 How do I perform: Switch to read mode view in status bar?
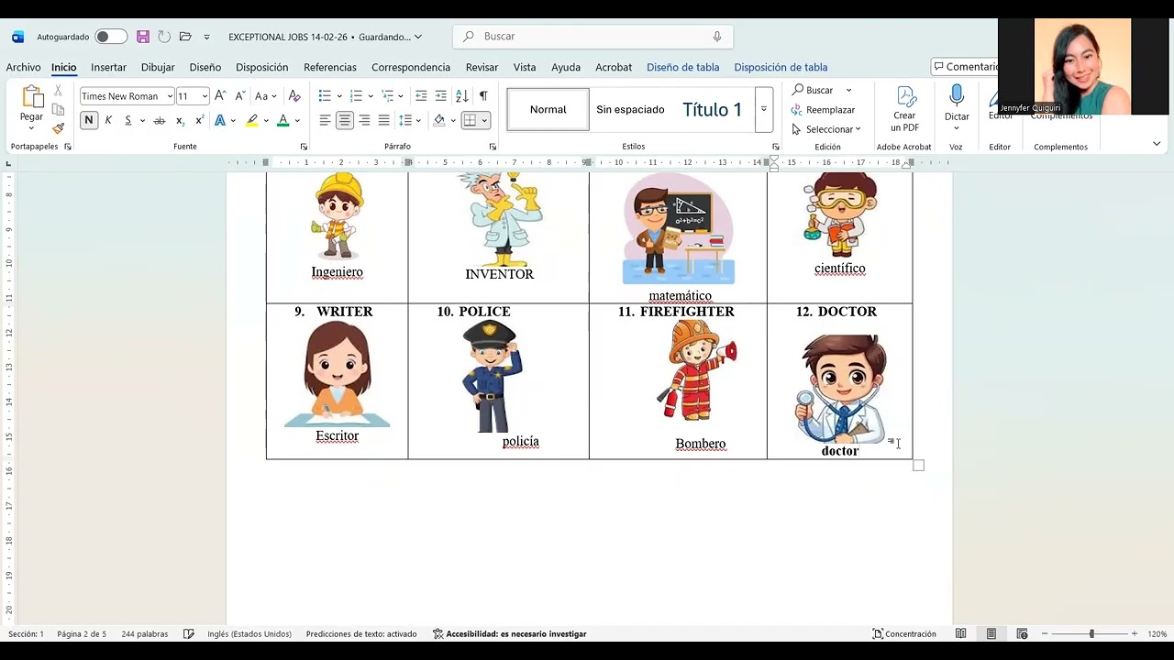(960, 633)
